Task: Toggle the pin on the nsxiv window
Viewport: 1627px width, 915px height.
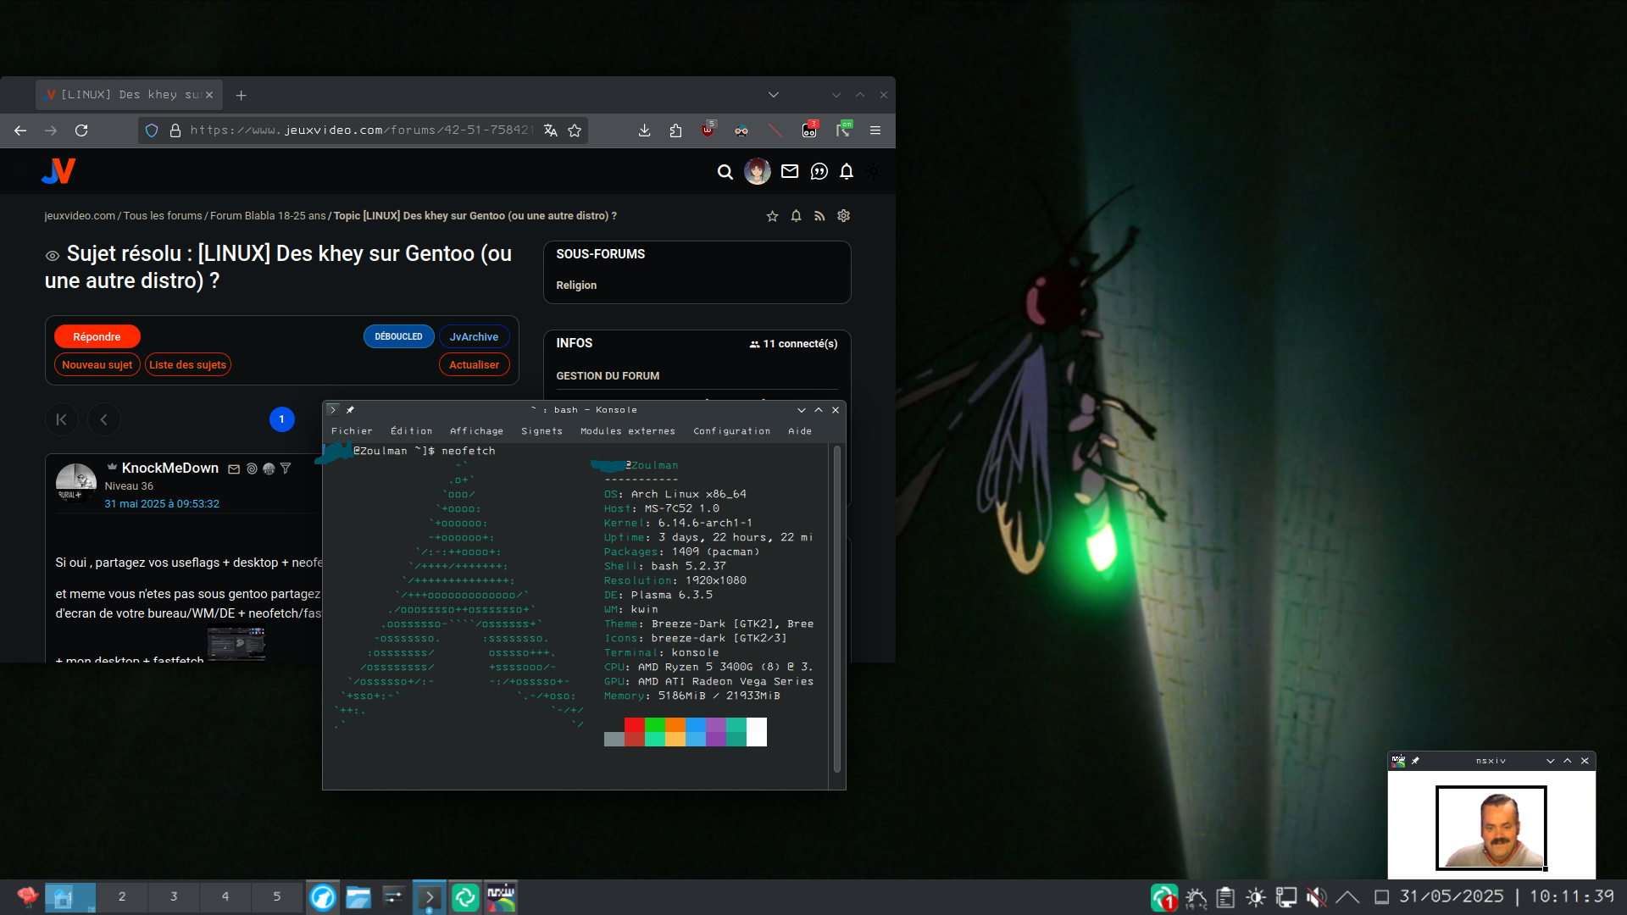Action: pos(1415,761)
